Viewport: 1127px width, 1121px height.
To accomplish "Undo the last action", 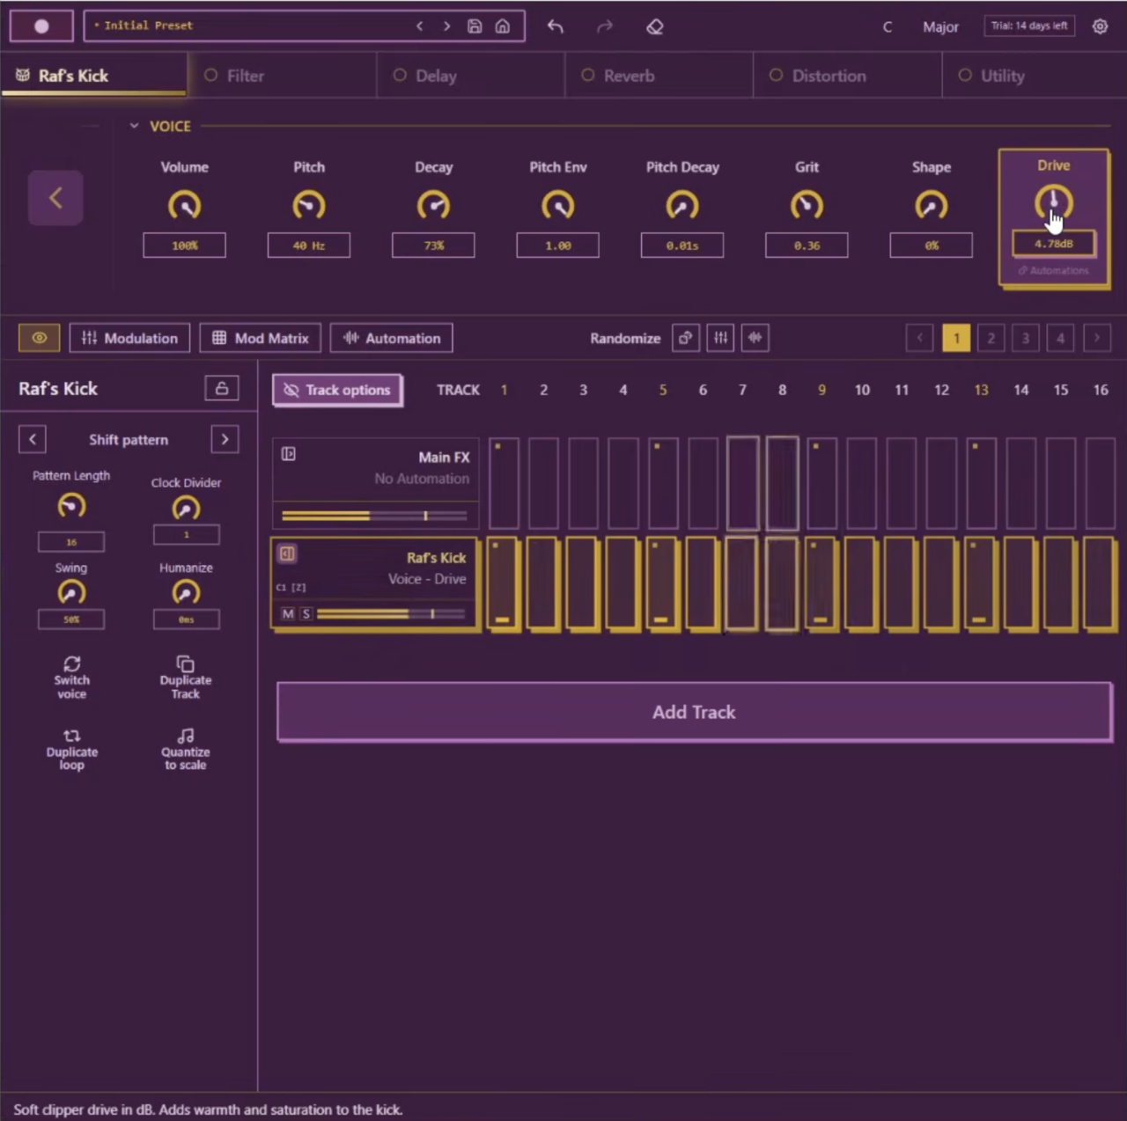I will point(555,26).
